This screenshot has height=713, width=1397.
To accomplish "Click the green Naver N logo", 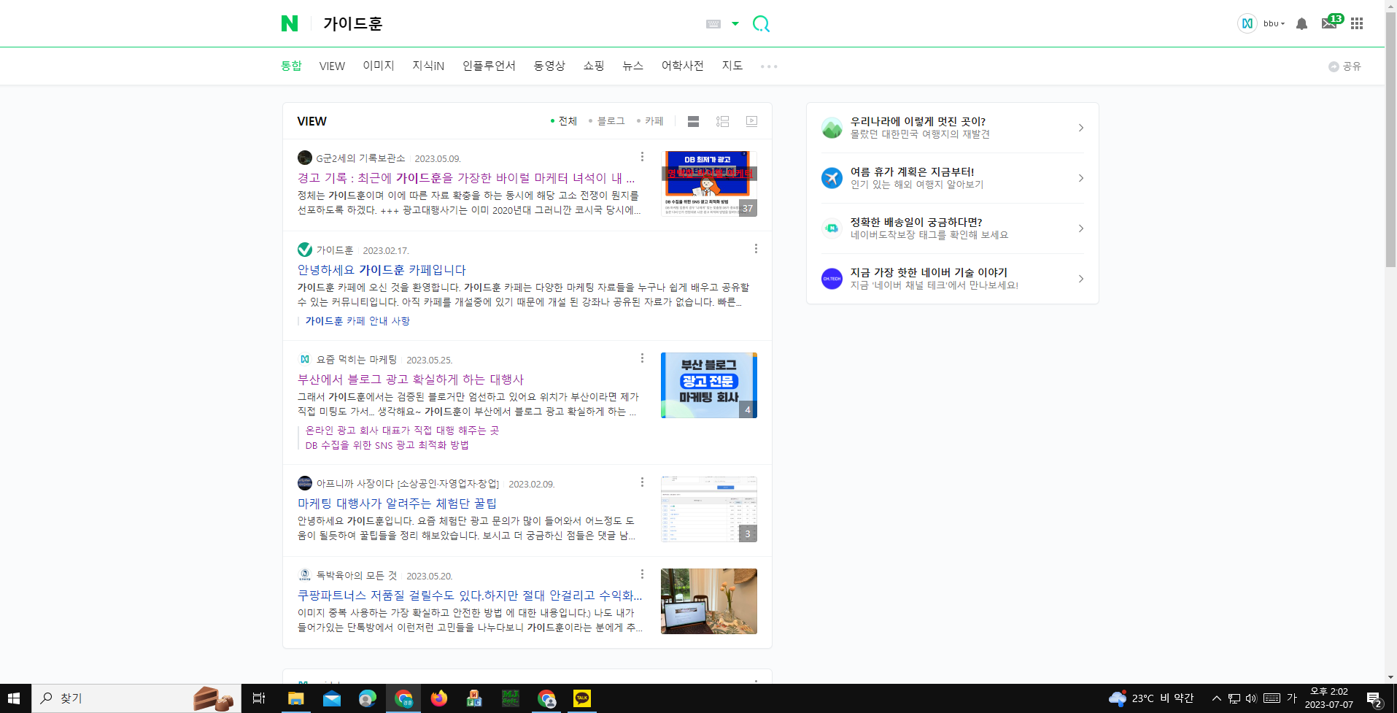I will pyautogui.click(x=290, y=23).
